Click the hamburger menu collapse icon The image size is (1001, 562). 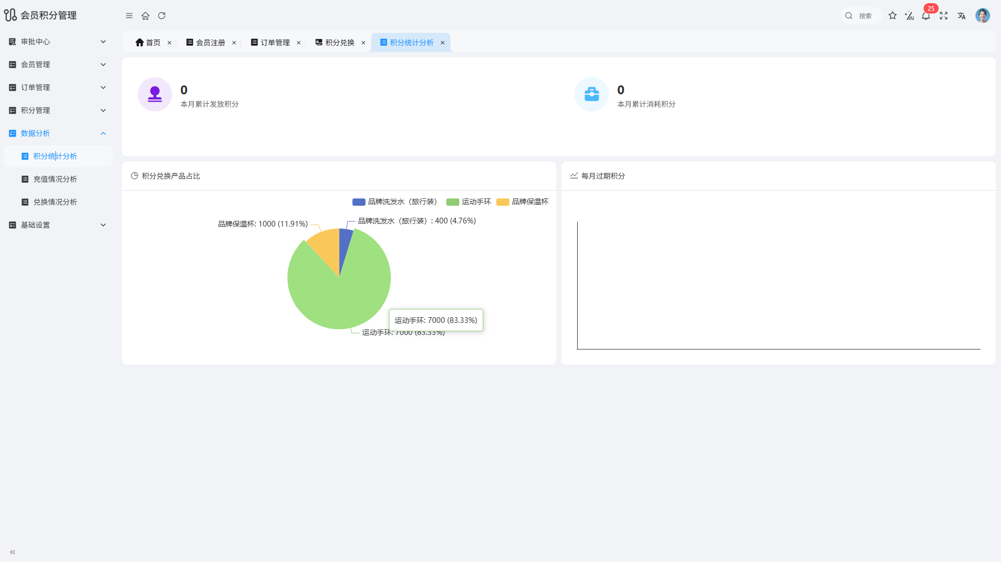tap(129, 16)
